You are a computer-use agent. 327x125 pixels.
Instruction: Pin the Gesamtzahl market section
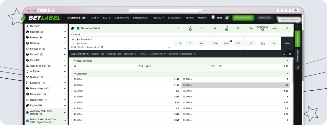tap(75, 74)
